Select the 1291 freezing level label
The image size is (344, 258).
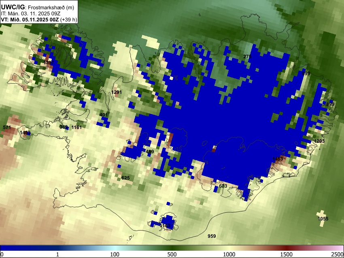click(x=117, y=92)
